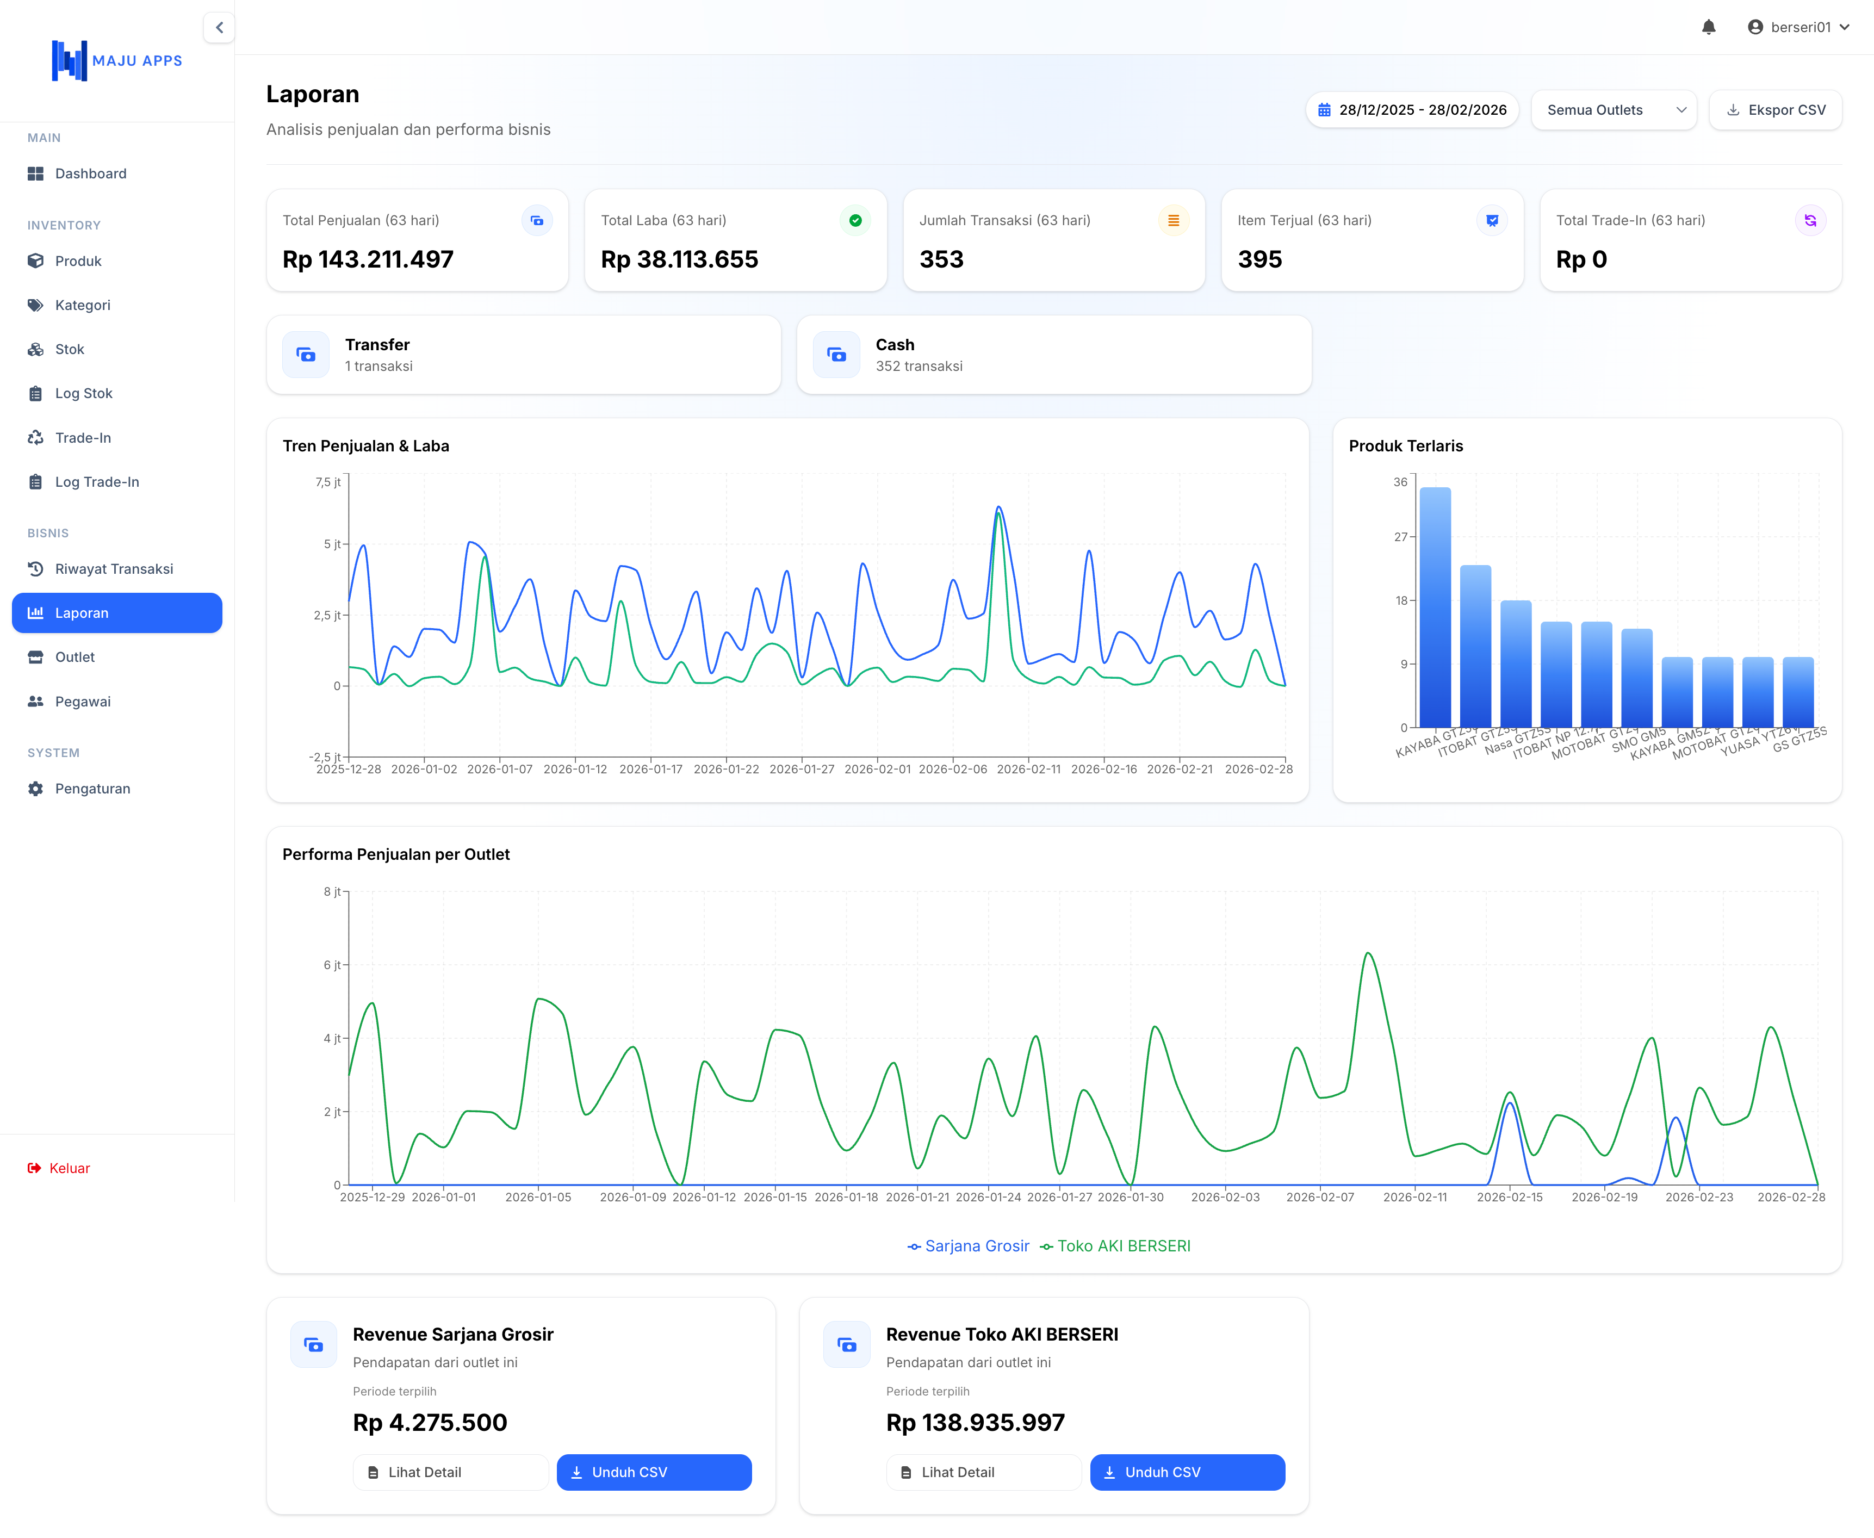Click the notification bell icon

[x=1708, y=27]
